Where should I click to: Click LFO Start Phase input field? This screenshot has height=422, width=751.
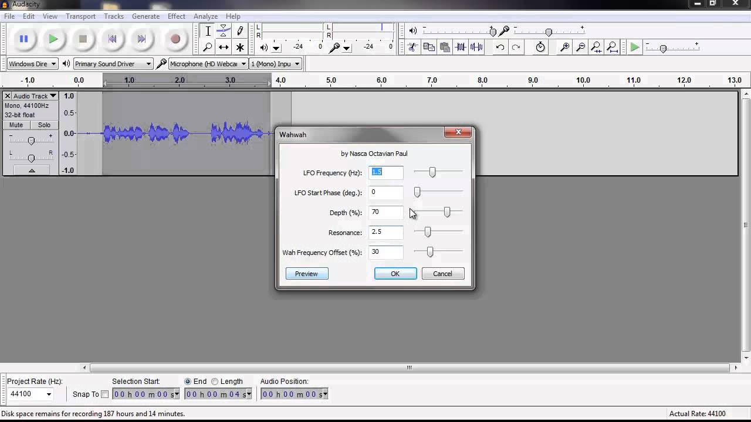[x=386, y=192]
